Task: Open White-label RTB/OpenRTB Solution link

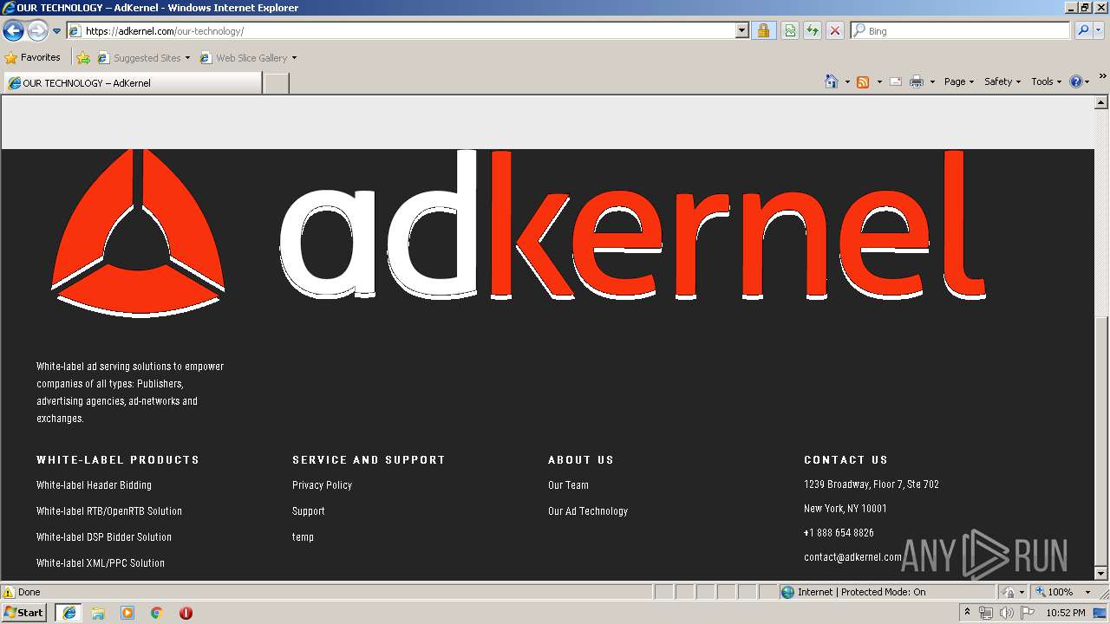Action: [x=109, y=511]
